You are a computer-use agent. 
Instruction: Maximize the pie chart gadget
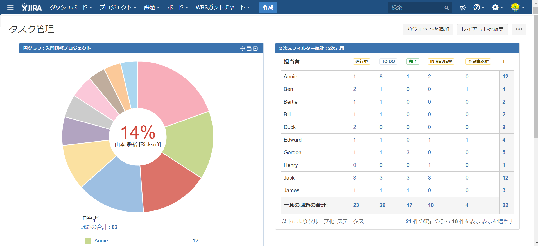click(x=249, y=49)
